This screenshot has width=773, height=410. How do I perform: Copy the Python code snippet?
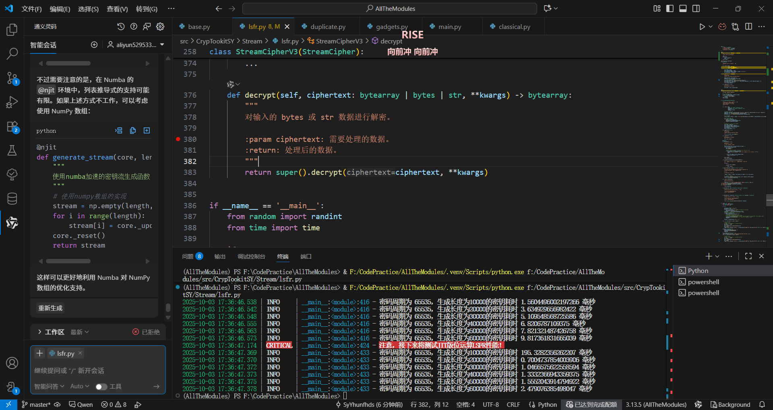(x=133, y=131)
